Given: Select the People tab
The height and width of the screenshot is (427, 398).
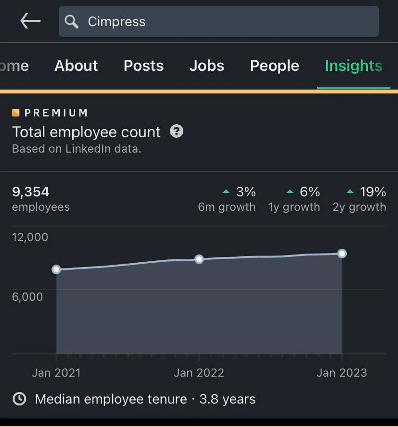Looking at the screenshot, I should (x=275, y=66).
